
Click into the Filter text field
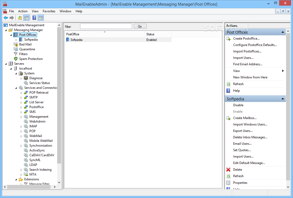pos(106,26)
